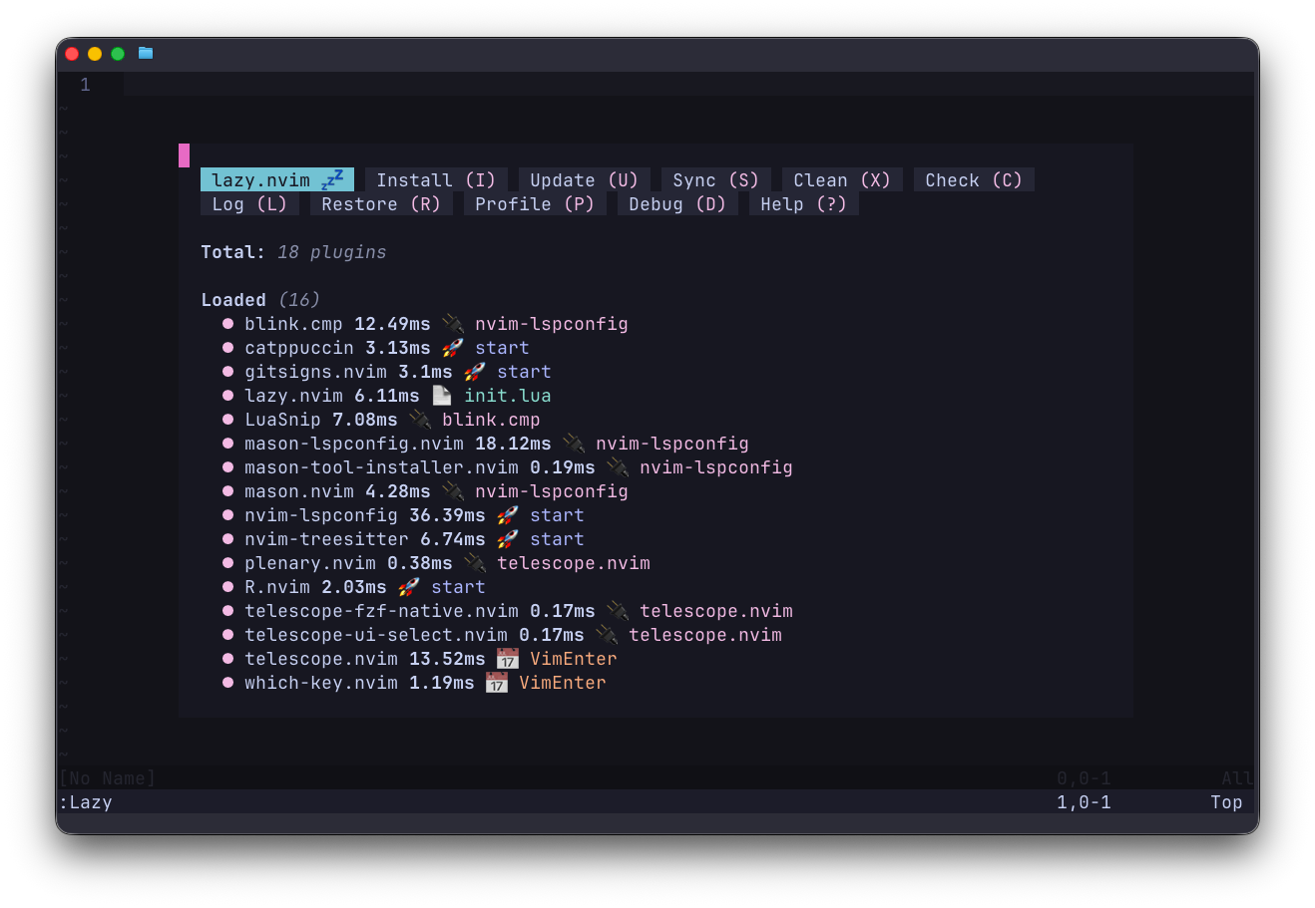Click the rocket icon on the nvim-lspconfig row
1315x908 pixels.
pos(508,515)
